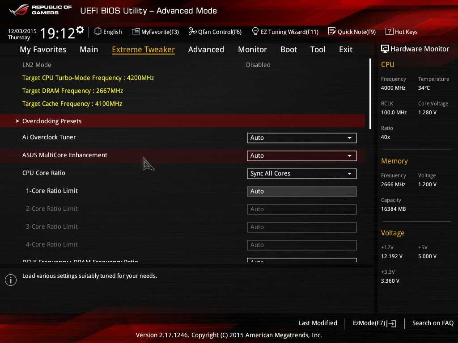Open the Ai Overclock Tuner dropdown
Viewport: 458px width, 343px height.
301,138
